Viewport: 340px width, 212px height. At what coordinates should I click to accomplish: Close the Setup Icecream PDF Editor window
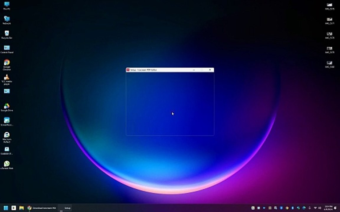pyautogui.click(x=210, y=70)
